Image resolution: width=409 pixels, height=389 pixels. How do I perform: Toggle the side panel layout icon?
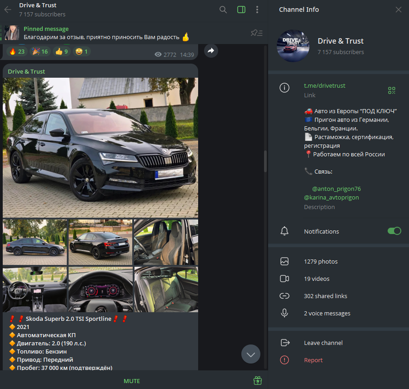tap(241, 10)
